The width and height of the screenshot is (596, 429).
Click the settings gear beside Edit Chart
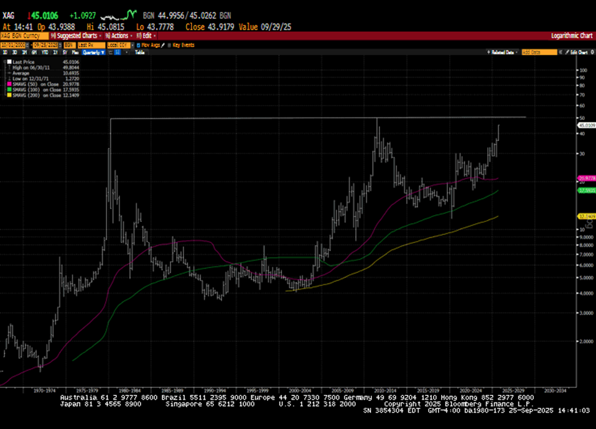[x=592, y=53]
